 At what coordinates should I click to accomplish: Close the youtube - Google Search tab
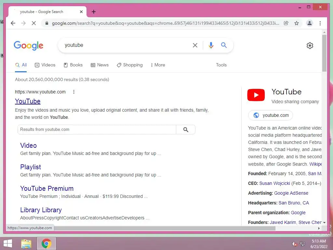[x=81, y=12]
